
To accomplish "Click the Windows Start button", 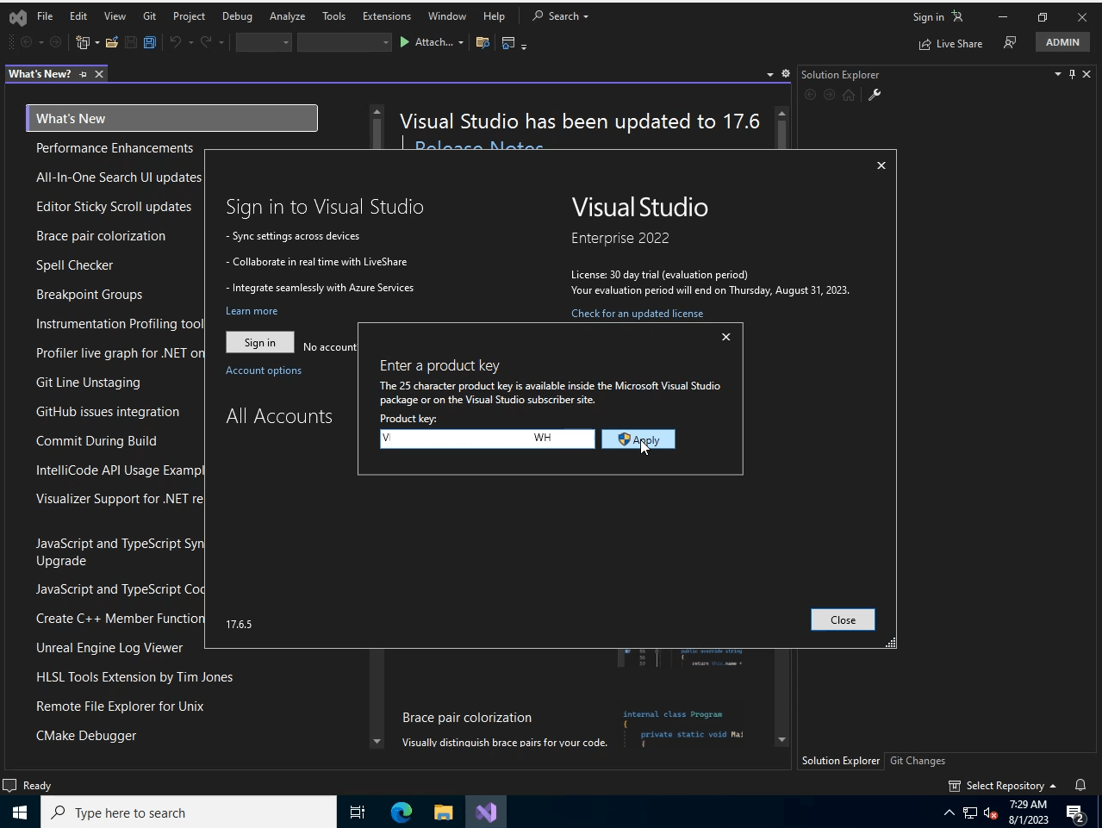I will click(x=20, y=812).
